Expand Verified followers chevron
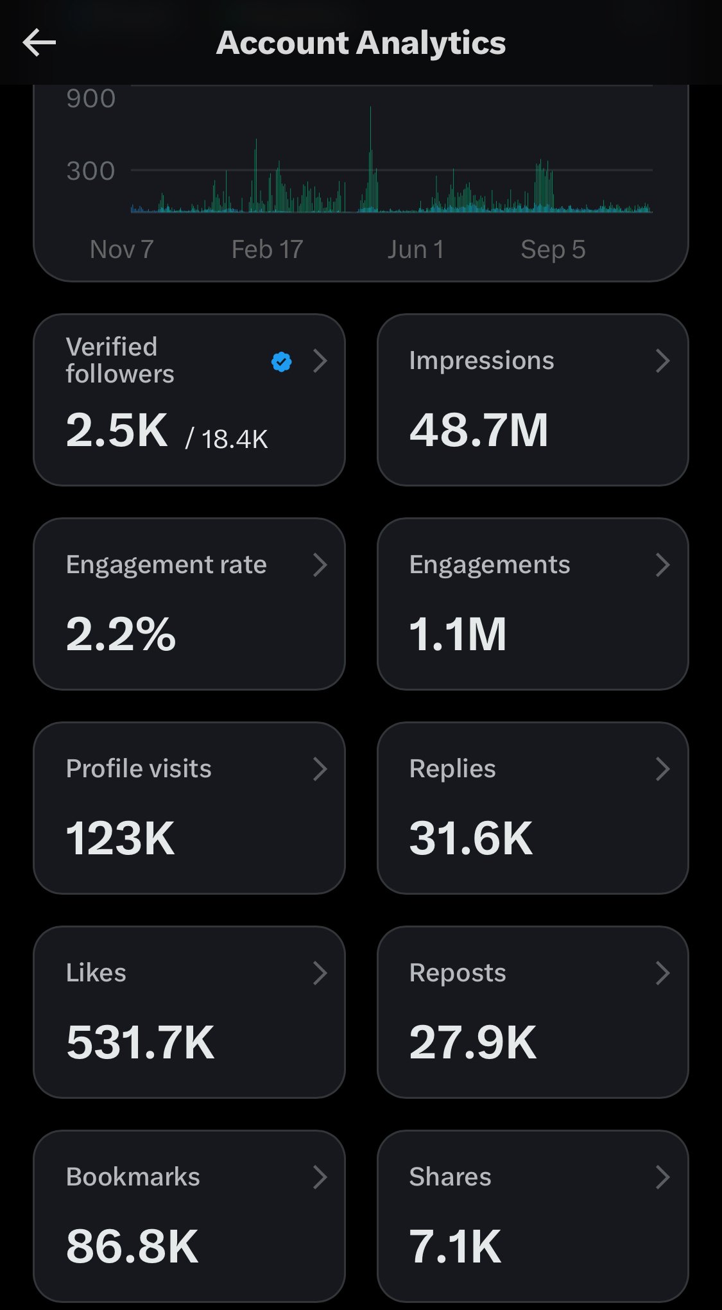This screenshot has height=1310, width=722. 320,361
